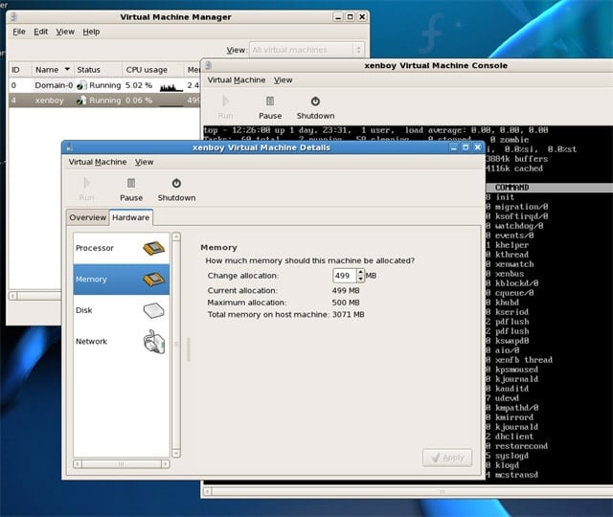The height and width of the screenshot is (517, 613).
Task: Minimize the xenboy Details window
Action: (453, 147)
